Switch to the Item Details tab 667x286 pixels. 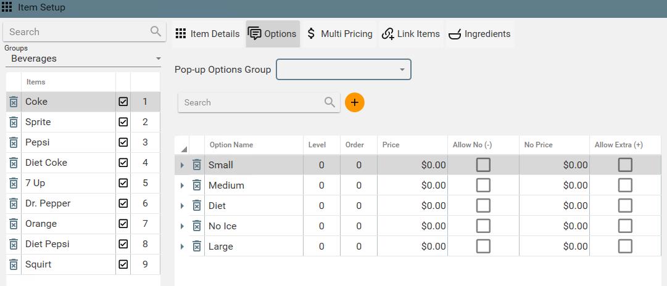point(207,34)
